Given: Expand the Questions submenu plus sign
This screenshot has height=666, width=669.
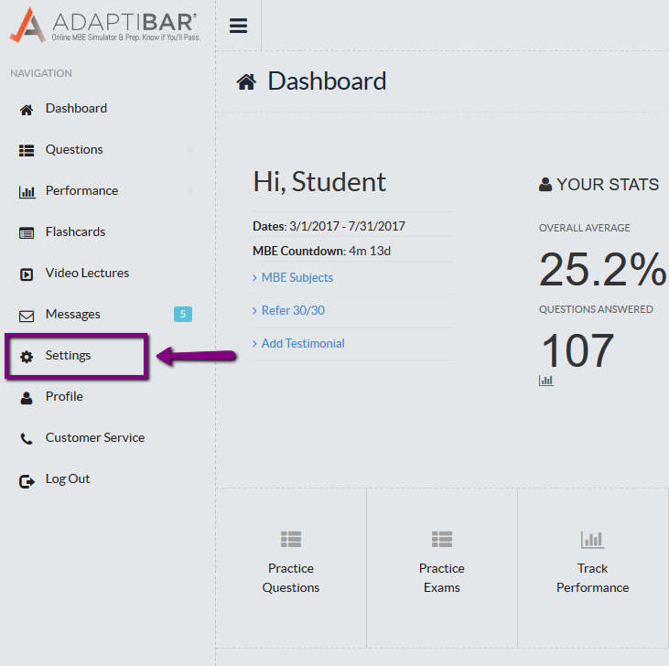Looking at the screenshot, I should coord(190,150).
